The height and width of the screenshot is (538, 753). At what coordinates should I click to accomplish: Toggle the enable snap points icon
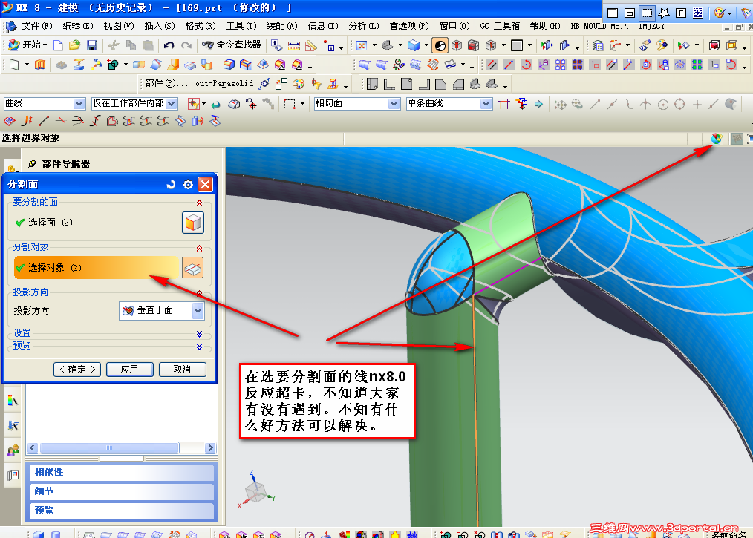(x=560, y=104)
